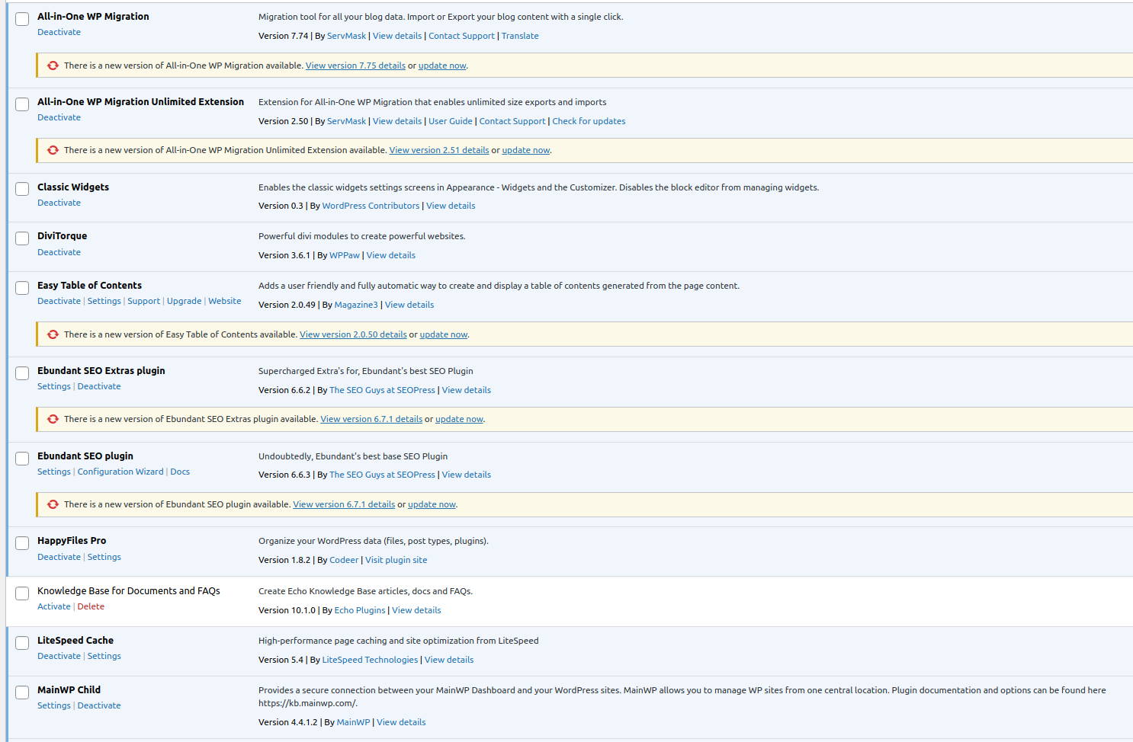This screenshot has height=742, width=1133.
Task: Open Ebundant SEO Configuration Wizard
Action: (x=120, y=472)
